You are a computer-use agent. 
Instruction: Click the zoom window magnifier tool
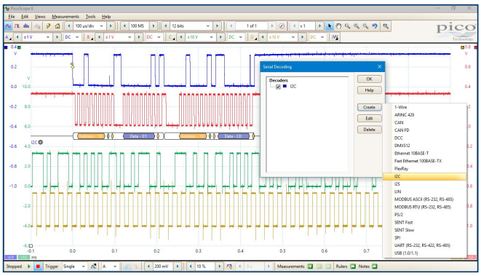click(348, 26)
